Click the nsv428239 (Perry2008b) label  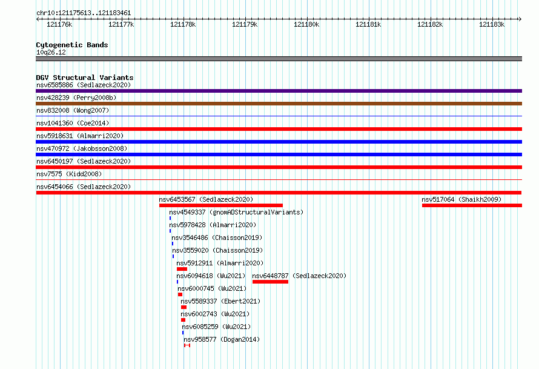tap(76, 98)
